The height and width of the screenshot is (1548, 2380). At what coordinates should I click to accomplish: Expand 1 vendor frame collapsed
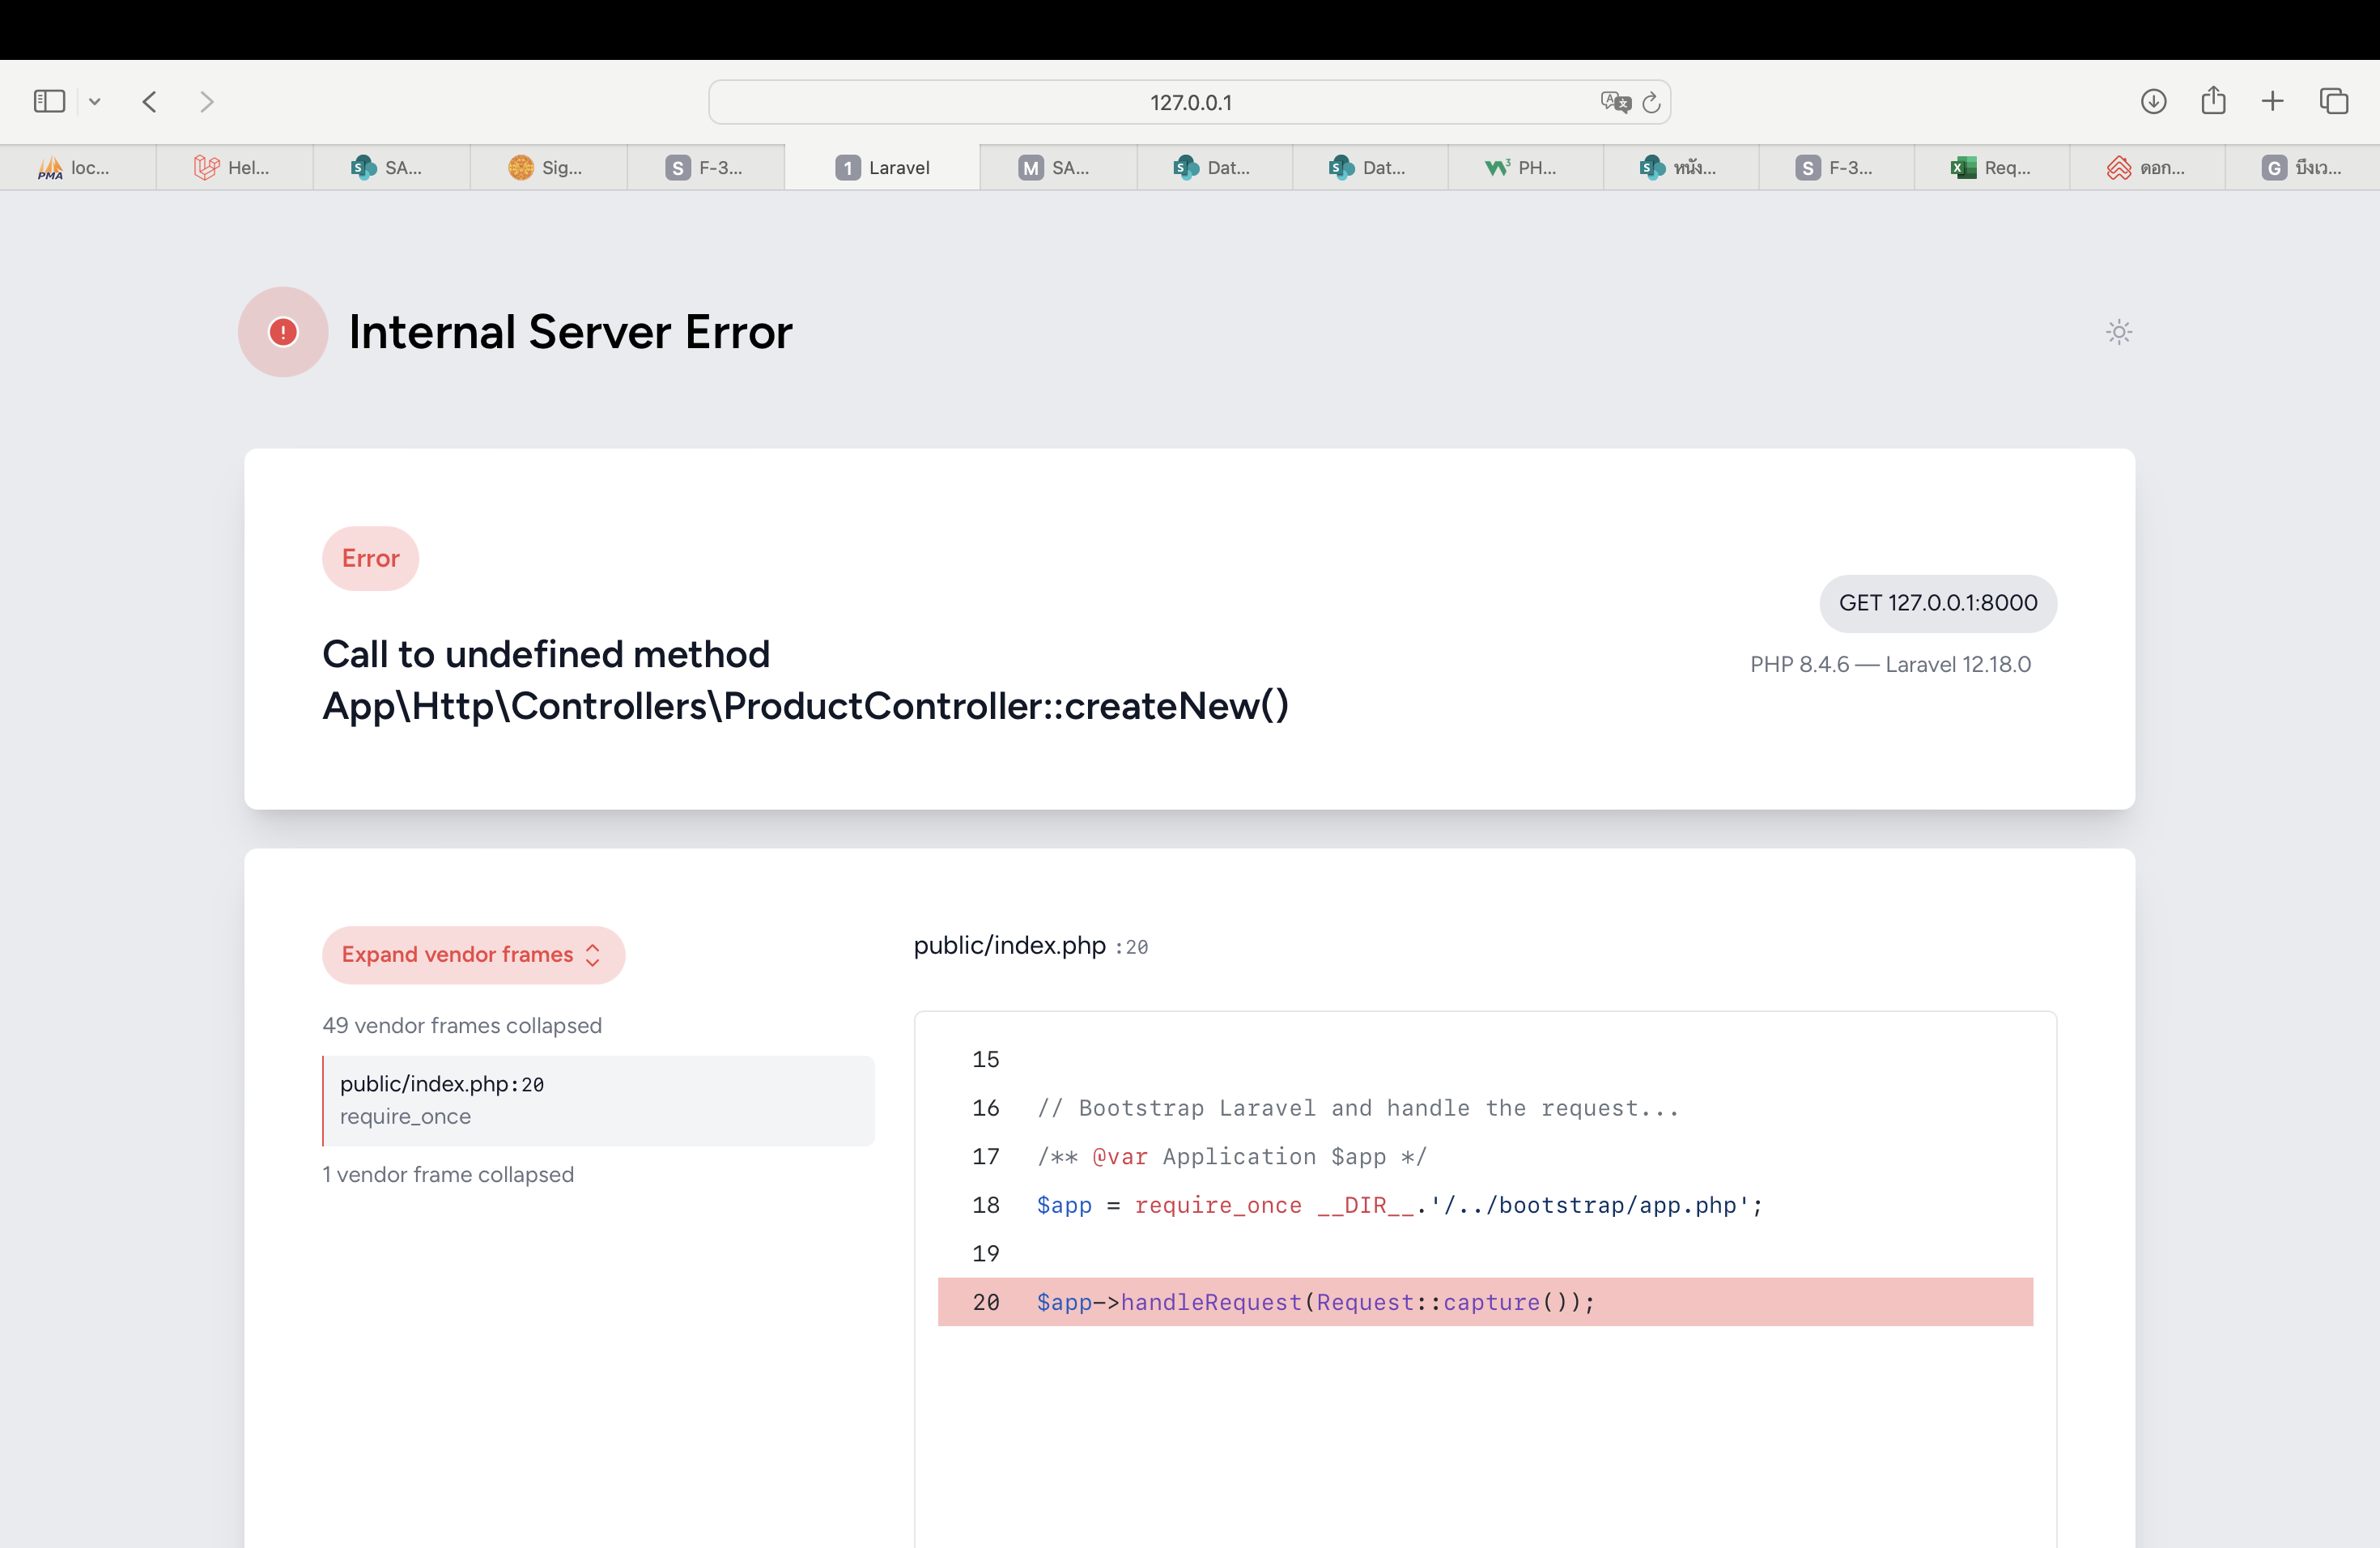[x=448, y=1174]
